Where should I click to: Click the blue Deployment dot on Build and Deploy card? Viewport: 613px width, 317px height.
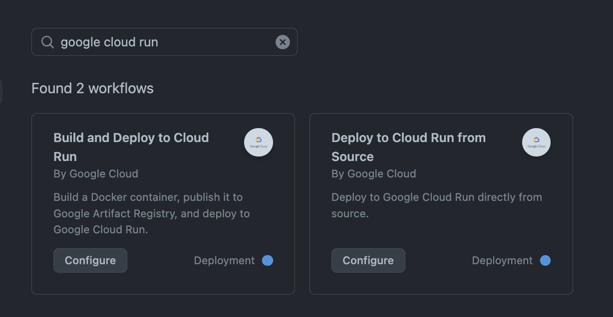[x=268, y=260]
